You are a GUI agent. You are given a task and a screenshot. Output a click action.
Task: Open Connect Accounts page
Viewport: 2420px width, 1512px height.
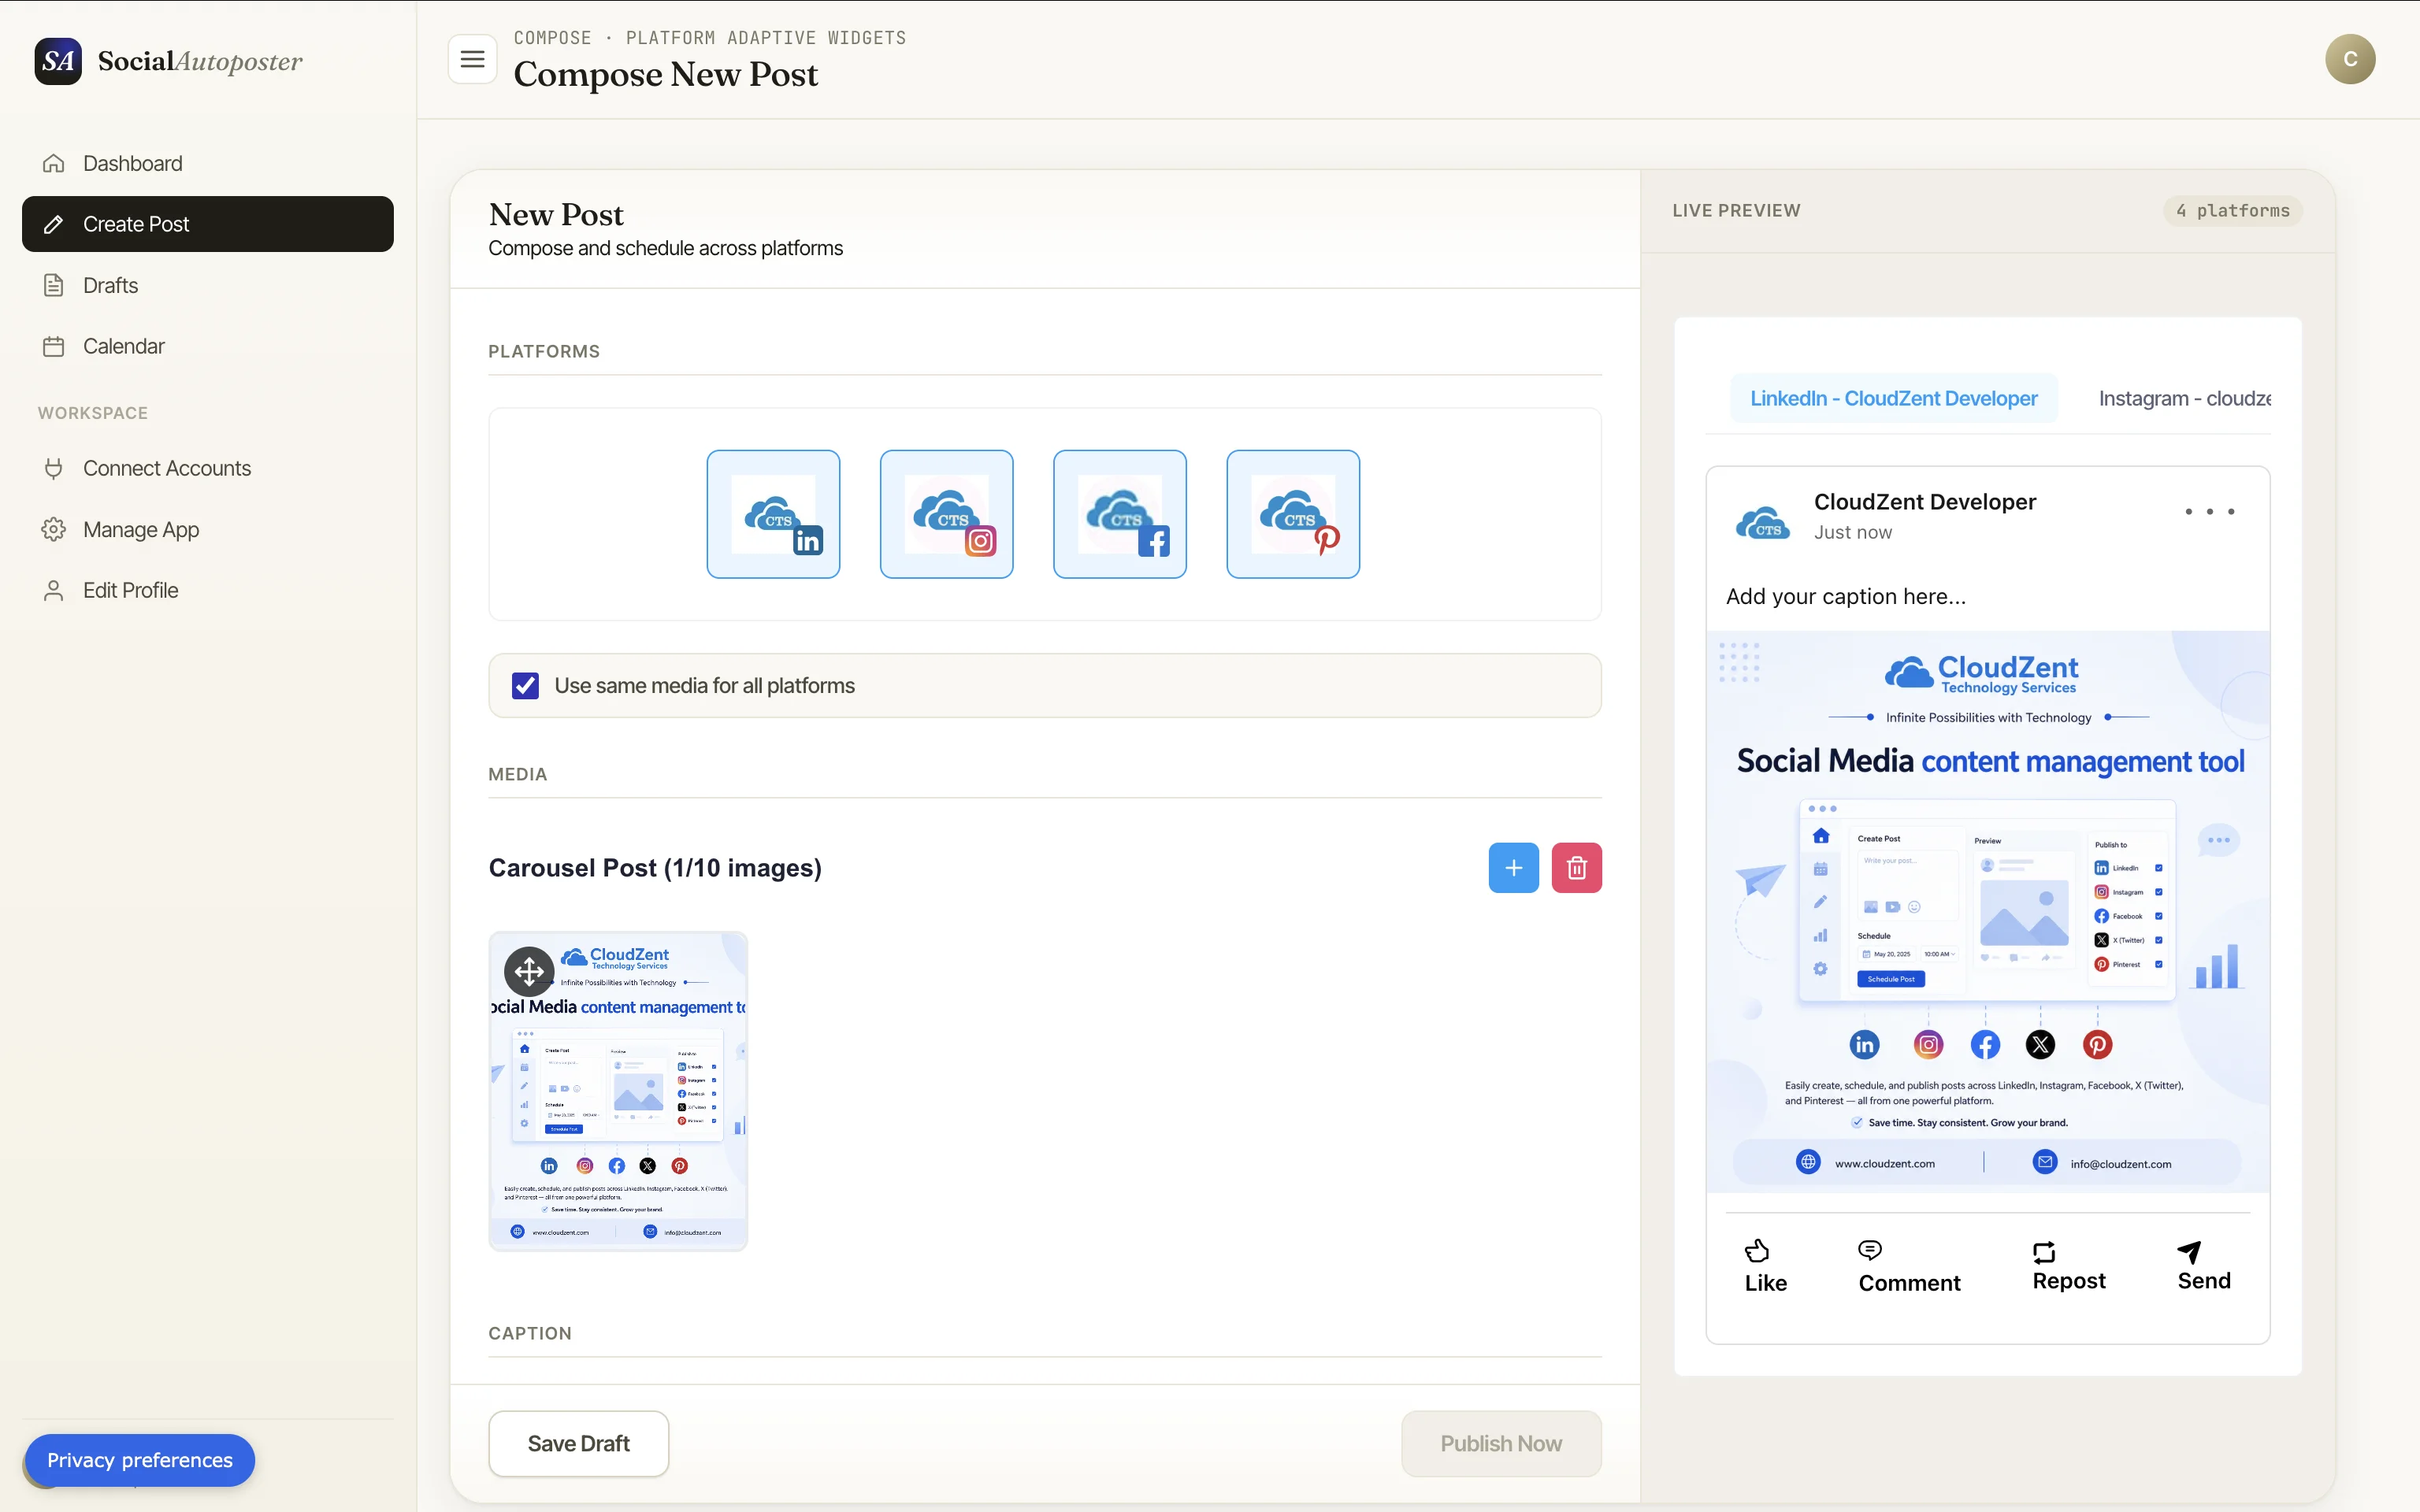point(208,468)
